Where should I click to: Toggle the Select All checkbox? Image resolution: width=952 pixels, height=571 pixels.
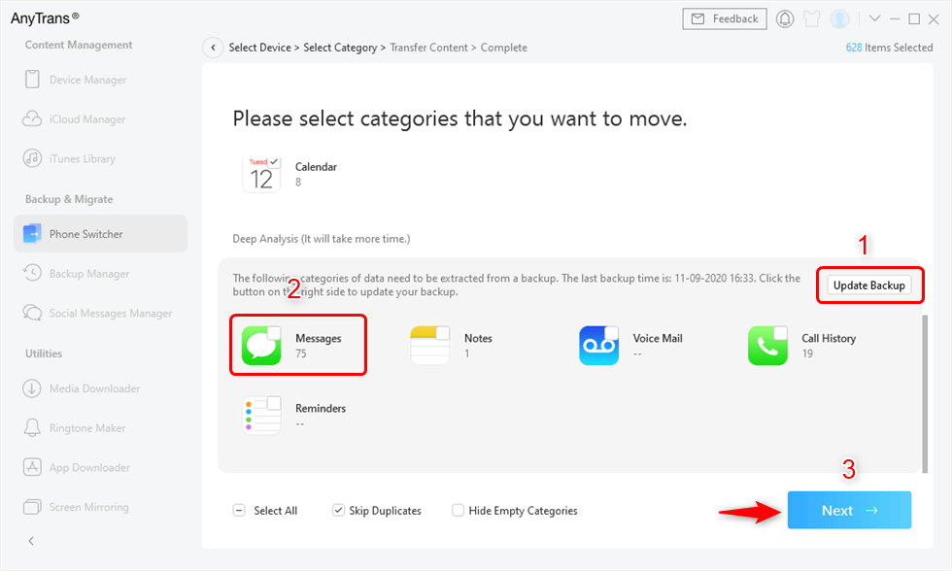(x=239, y=511)
